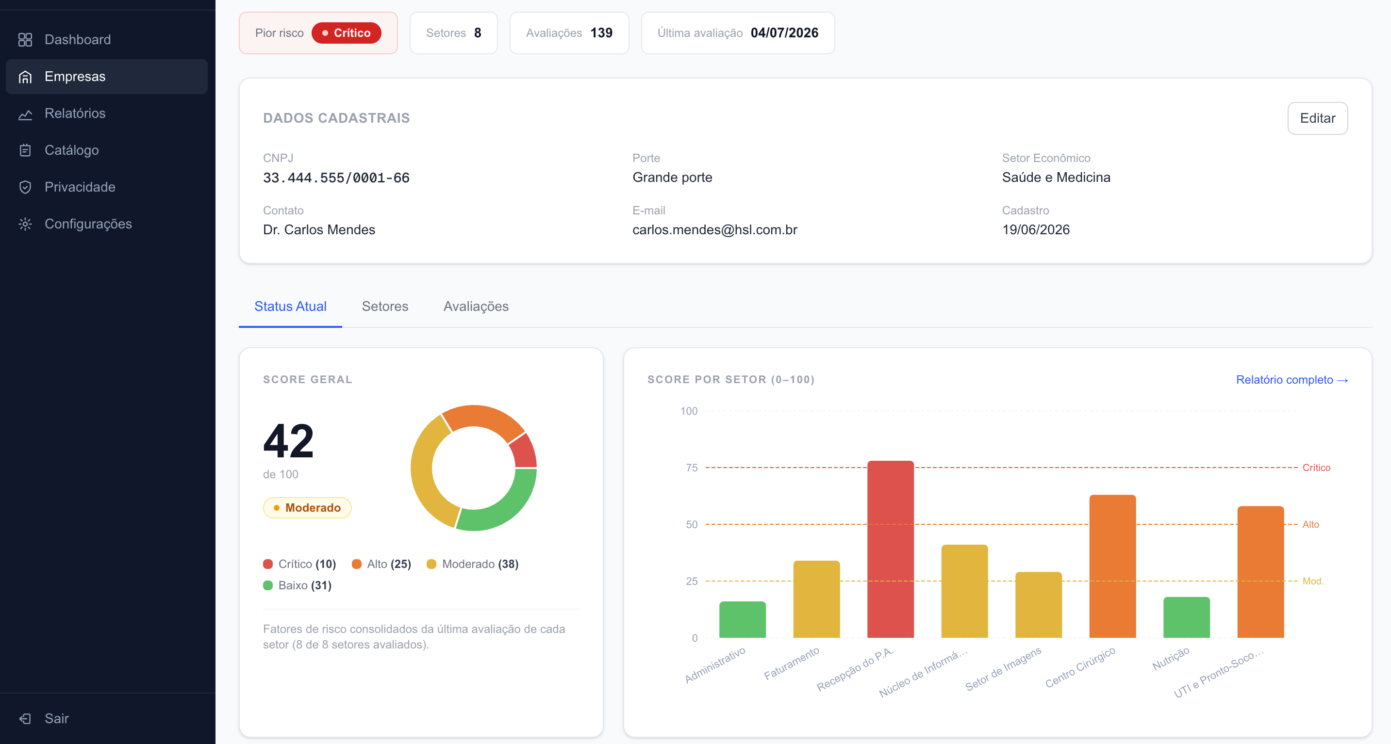Select the Status Atual tab
This screenshot has height=744, width=1391.
click(x=290, y=307)
